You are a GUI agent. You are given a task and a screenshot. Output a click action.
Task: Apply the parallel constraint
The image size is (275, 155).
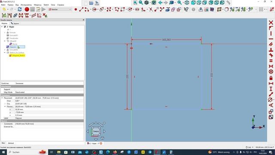[x=271, y=44]
